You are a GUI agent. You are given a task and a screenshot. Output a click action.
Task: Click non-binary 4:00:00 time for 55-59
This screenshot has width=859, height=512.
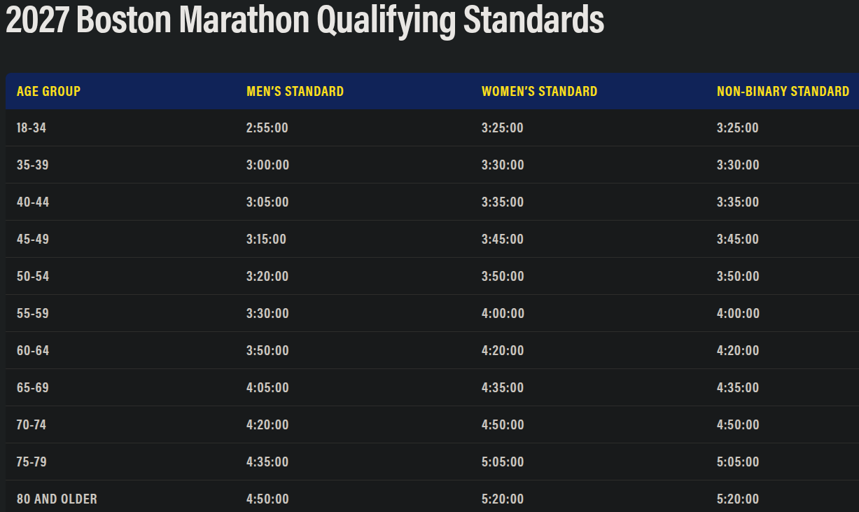coord(738,314)
